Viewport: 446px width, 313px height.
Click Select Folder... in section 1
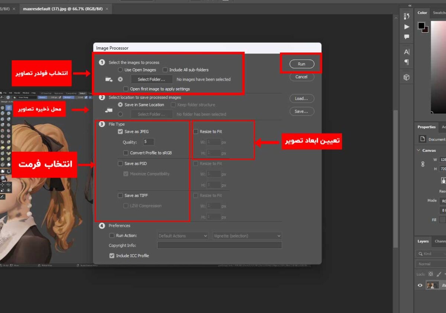pyautogui.click(x=151, y=79)
